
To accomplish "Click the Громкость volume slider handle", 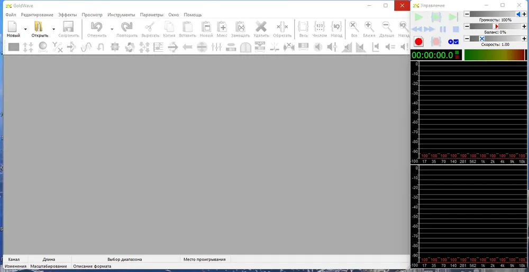I will [x=518, y=14].
